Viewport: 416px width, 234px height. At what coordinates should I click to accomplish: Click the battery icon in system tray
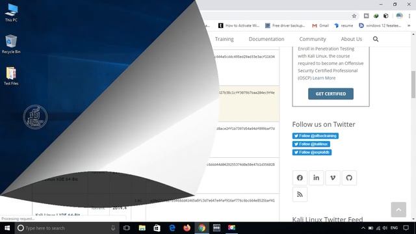click(x=371, y=228)
